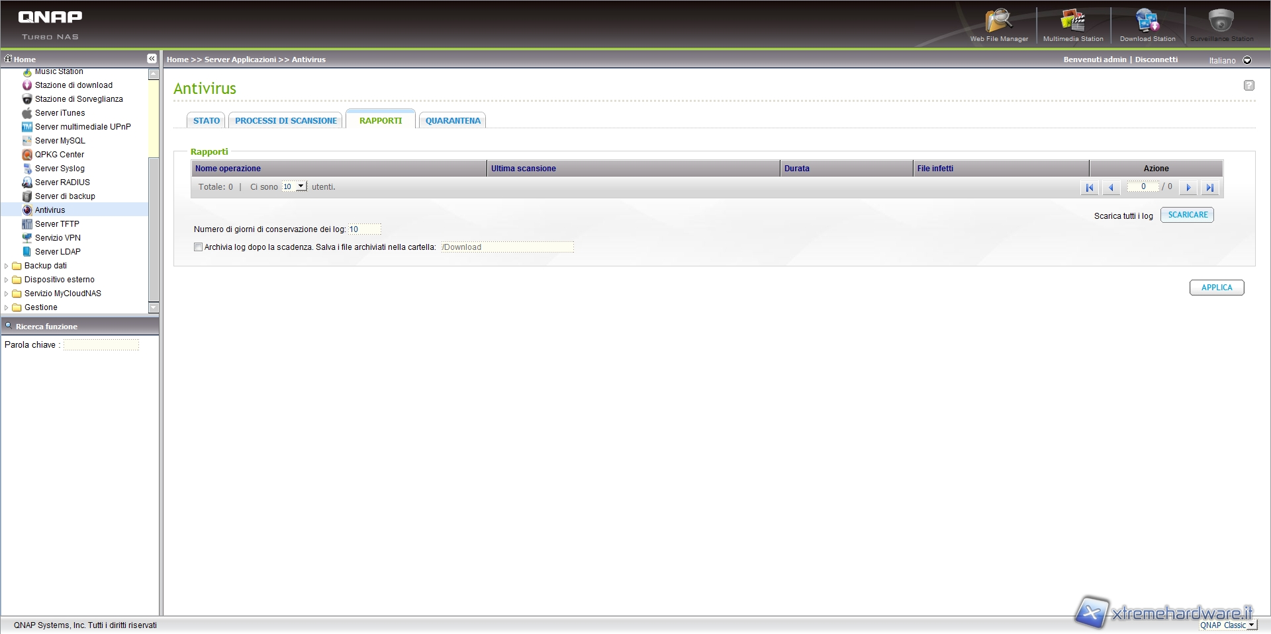Open the Italiano language dropdown
Viewport: 1271px width, 634px height.
click(x=1247, y=60)
